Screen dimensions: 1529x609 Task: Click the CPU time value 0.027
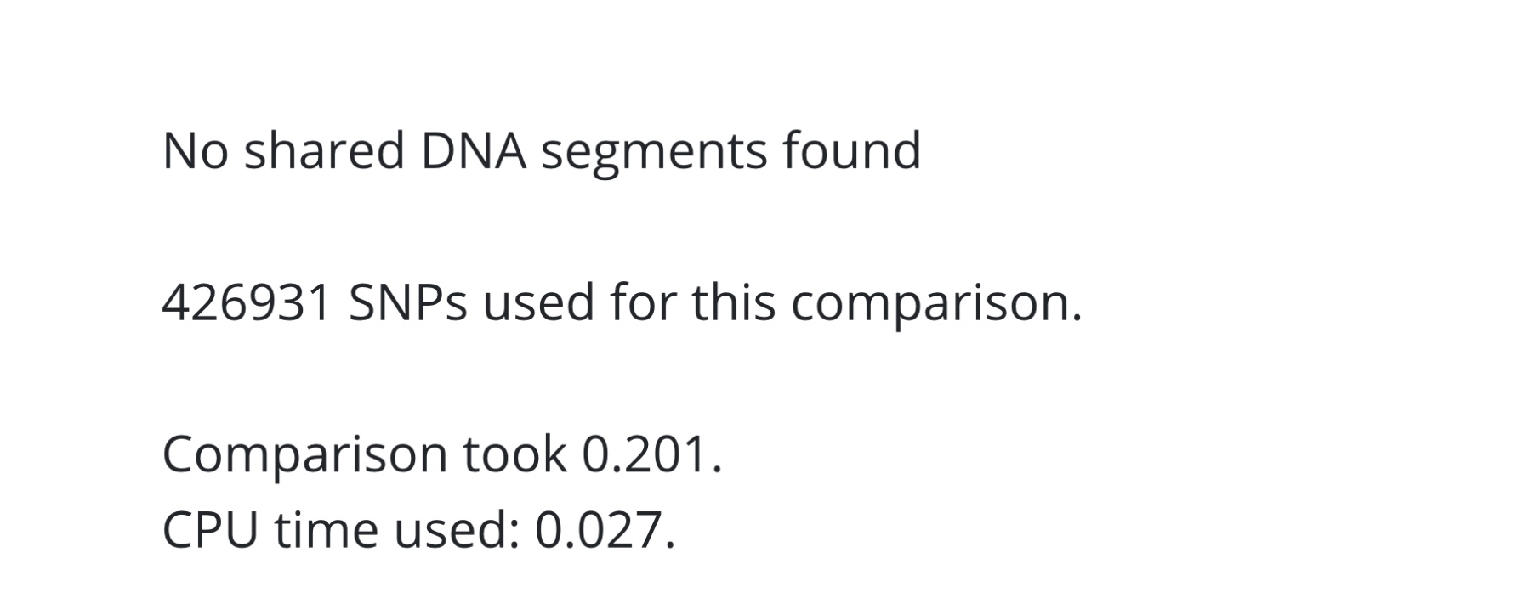coord(597,530)
